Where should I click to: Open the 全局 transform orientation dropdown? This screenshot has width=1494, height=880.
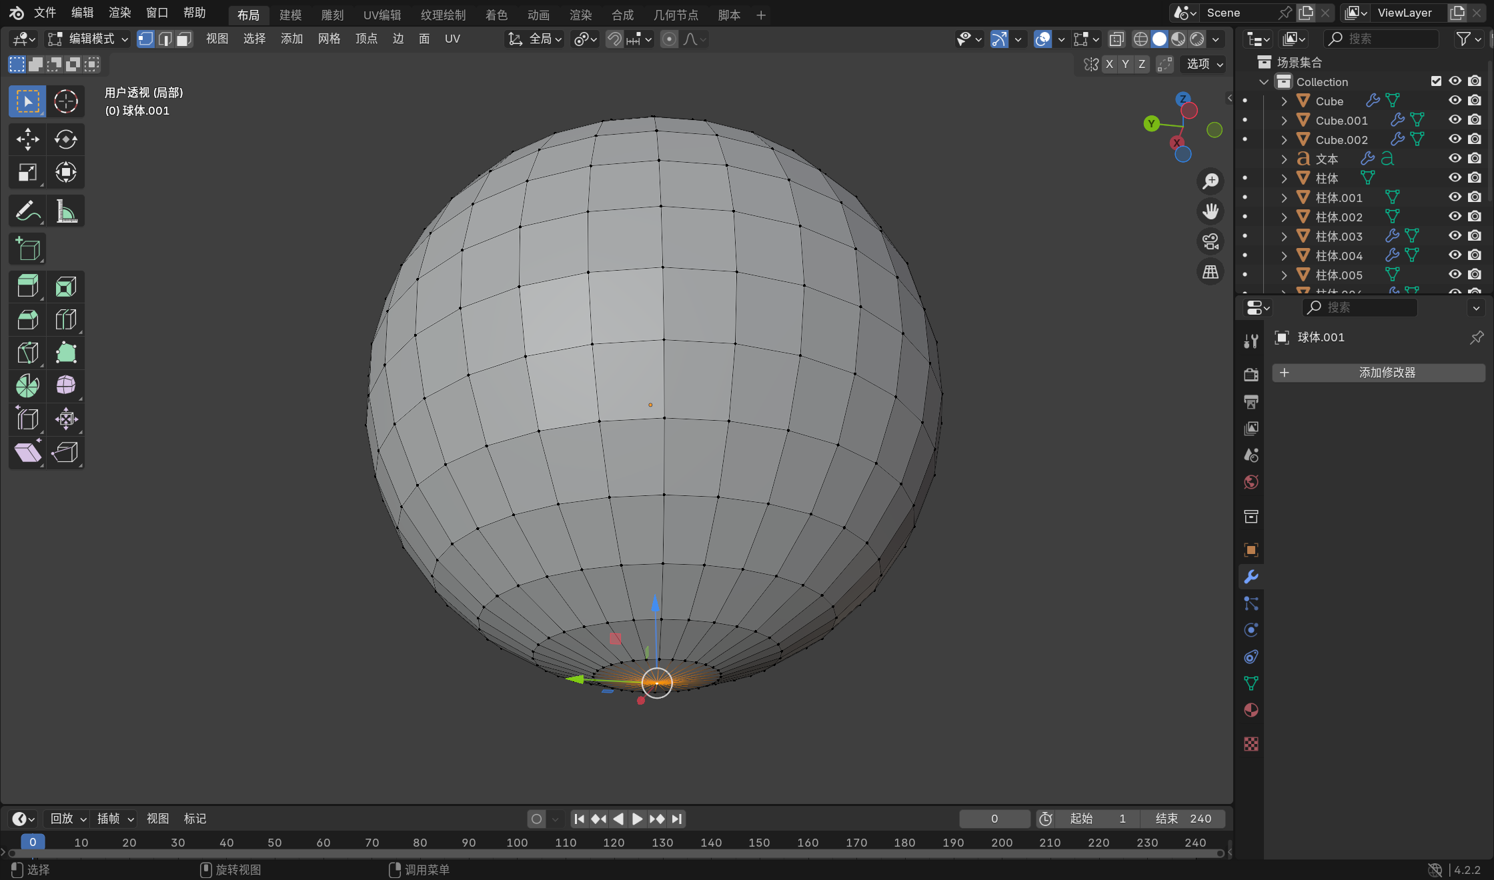[x=535, y=39]
